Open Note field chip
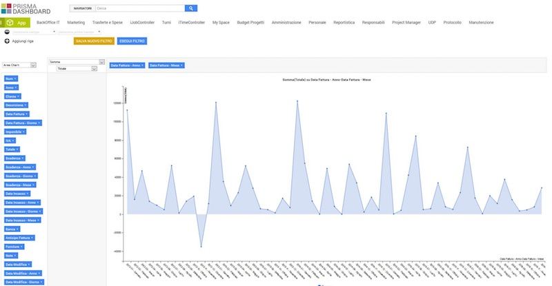This screenshot has height=286, width=552. tap(11, 256)
